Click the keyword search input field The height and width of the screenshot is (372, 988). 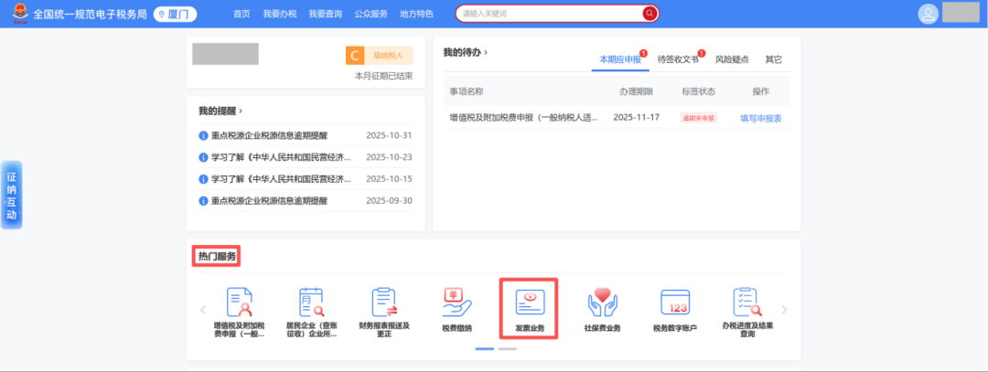point(549,14)
